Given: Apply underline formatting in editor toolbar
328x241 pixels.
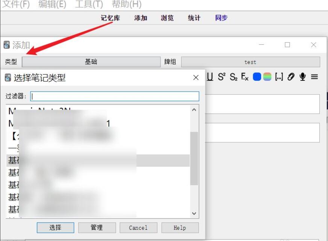Looking at the screenshot, I should [x=210, y=77].
